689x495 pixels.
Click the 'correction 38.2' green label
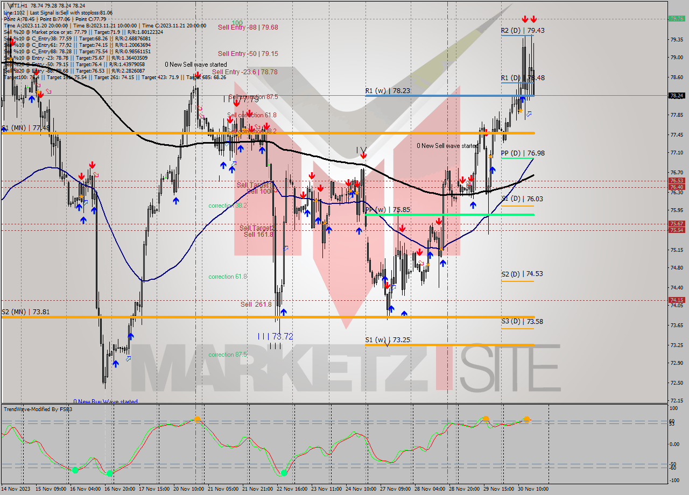point(228,206)
